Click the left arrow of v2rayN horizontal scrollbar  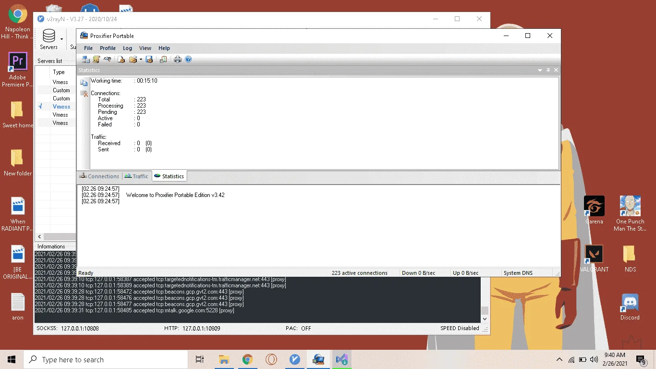pyautogui.click(x=39, y=237)
